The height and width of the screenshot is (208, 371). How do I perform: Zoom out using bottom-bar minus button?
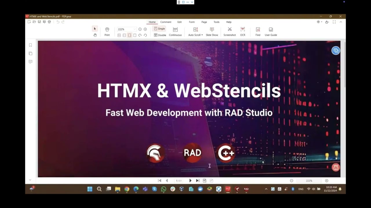pos(292,181)
